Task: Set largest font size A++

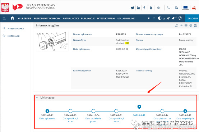Action: 174,18
